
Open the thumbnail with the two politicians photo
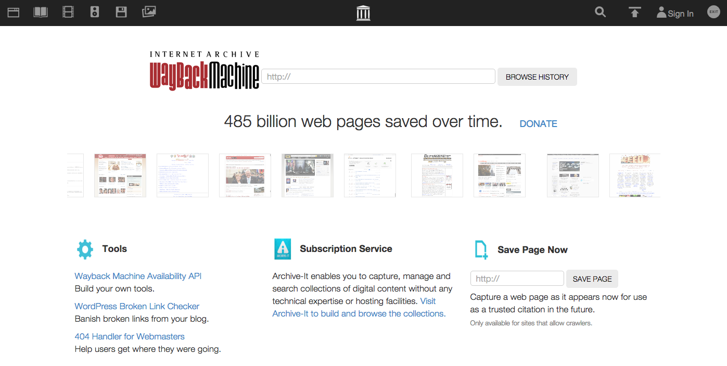pos(245,175)
